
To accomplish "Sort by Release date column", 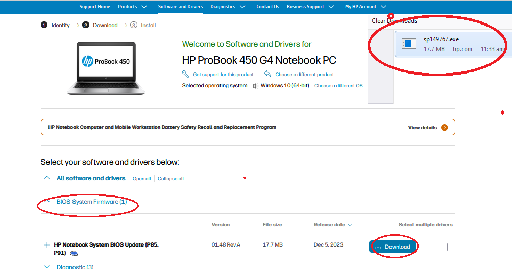I will click(x=333, y=225).
